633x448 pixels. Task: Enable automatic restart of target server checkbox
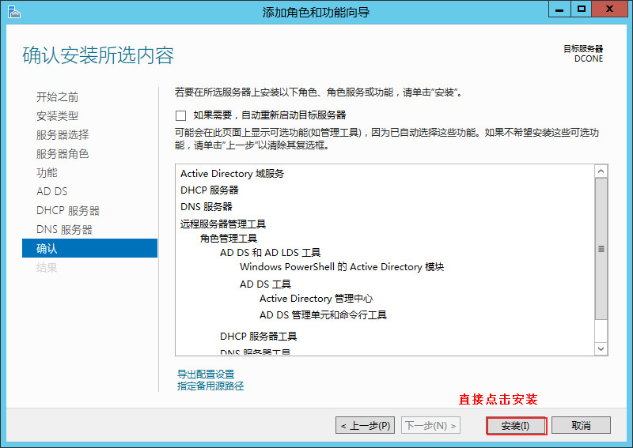(180, 115)
